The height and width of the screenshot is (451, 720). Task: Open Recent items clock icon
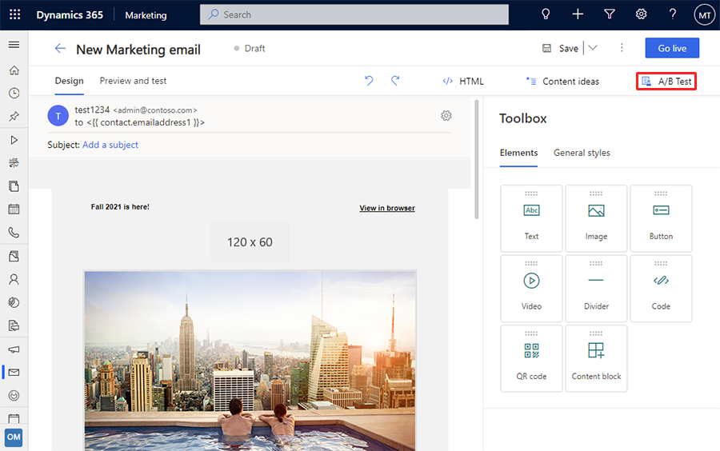14,93
